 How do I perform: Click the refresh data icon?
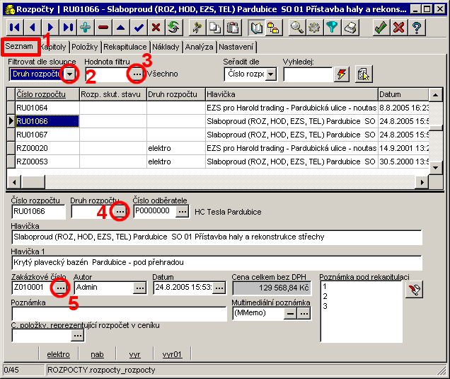click(x=173, y=28)
